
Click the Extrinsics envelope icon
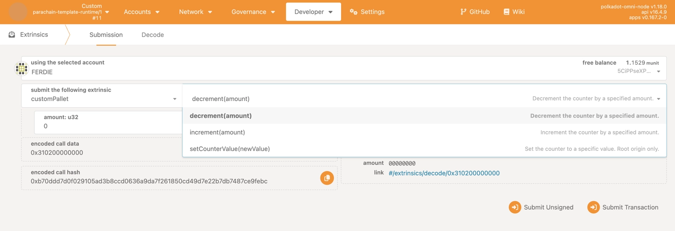pyautogui.click(x=12, y=35)
